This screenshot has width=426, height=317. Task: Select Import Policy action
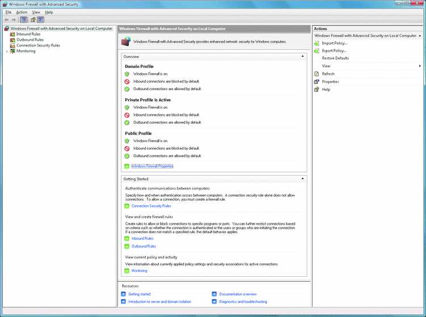tap(335, 43)
